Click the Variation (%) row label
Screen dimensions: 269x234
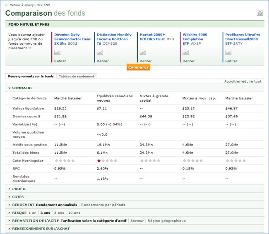coord(25,124)
